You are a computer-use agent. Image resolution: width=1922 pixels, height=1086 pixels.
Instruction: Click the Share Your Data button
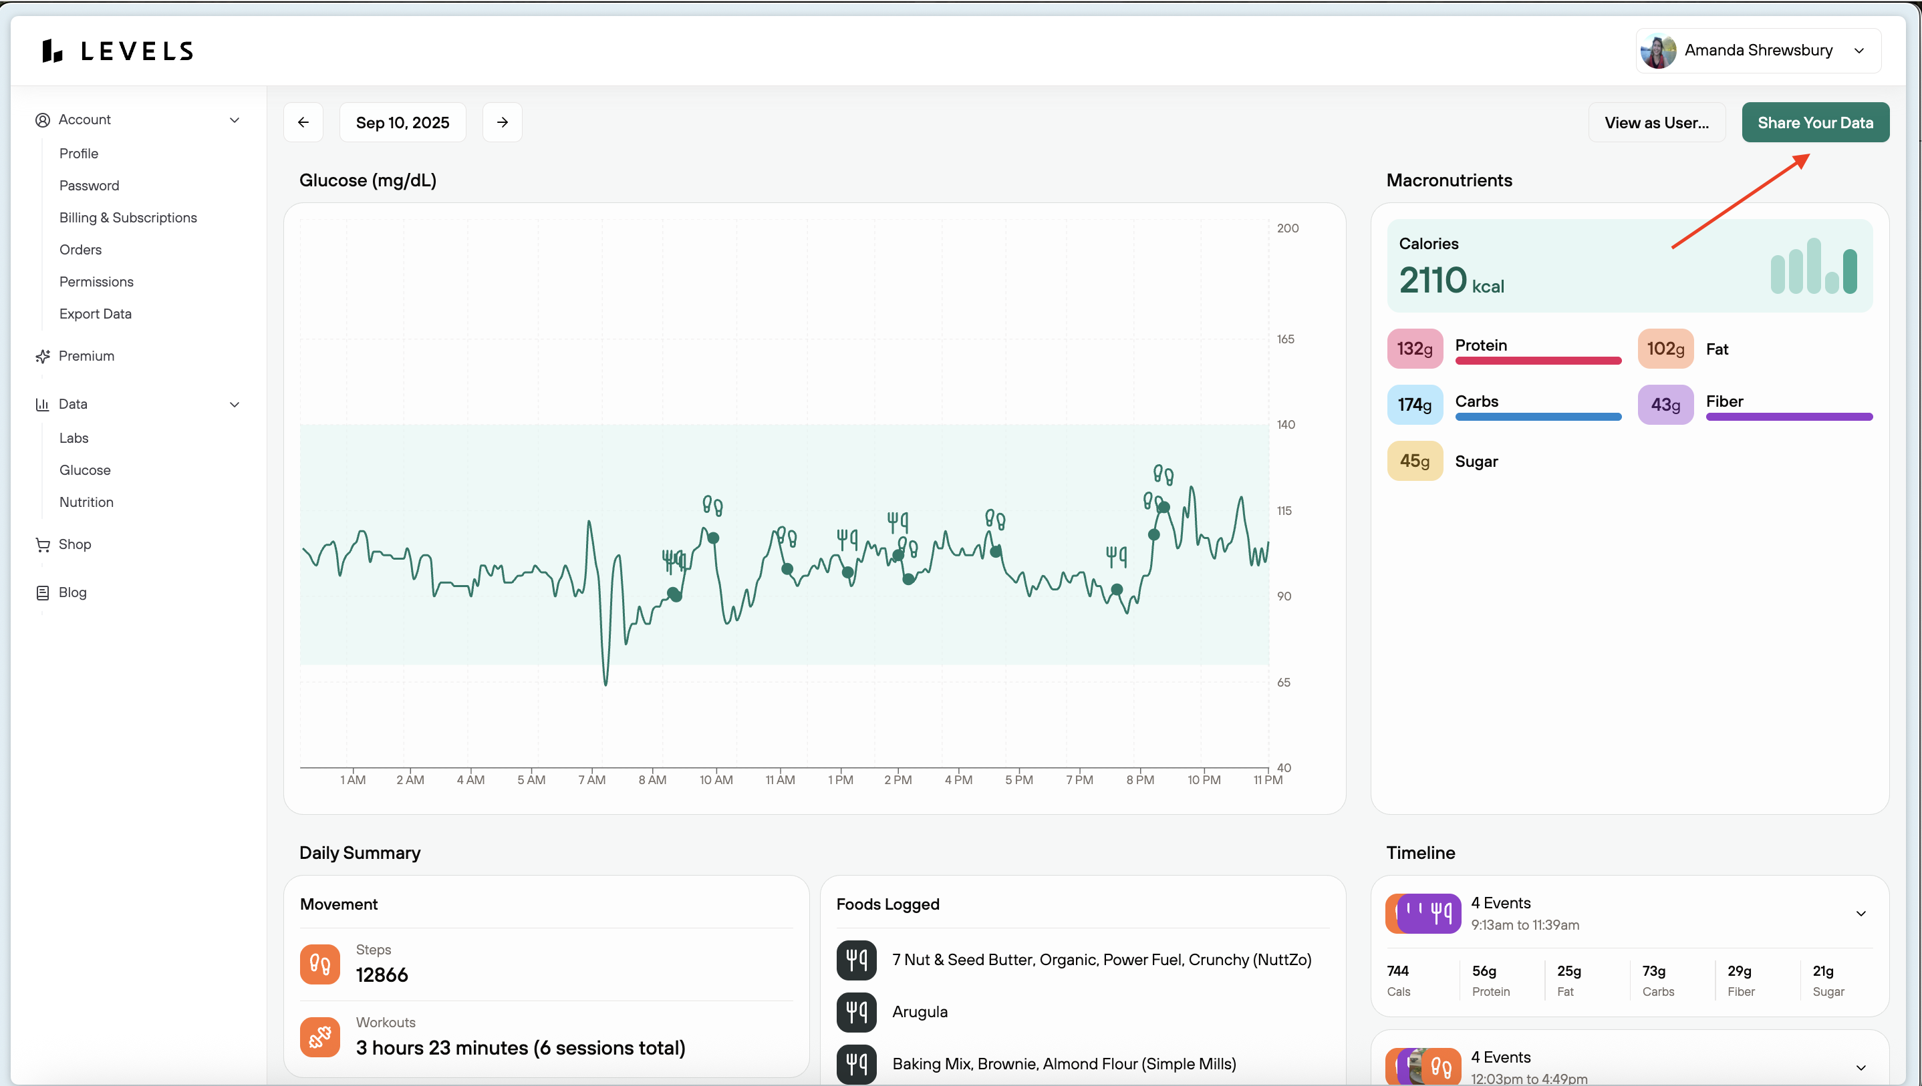[x=1814, y=122]
